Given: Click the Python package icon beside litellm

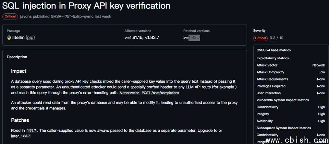Looking at the screenshot, I should click(x=9, y=37).
